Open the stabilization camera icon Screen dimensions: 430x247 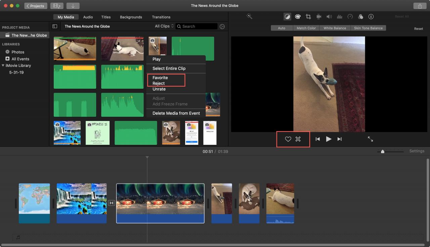click(319, 16)
